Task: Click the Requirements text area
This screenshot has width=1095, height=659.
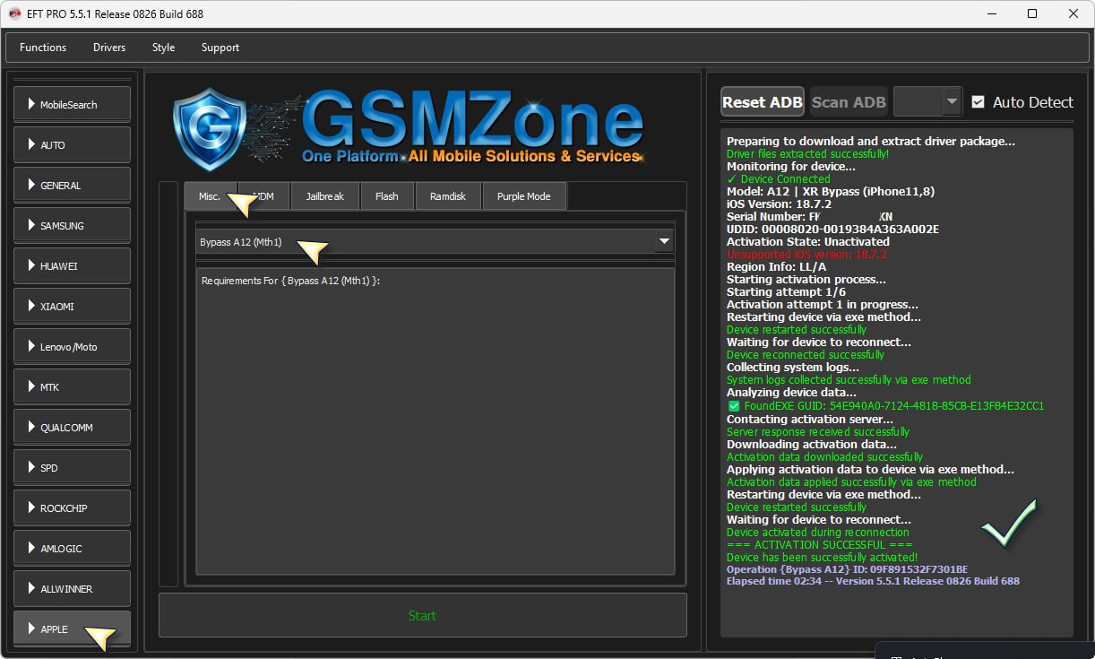Action: [x=435, y=421]
